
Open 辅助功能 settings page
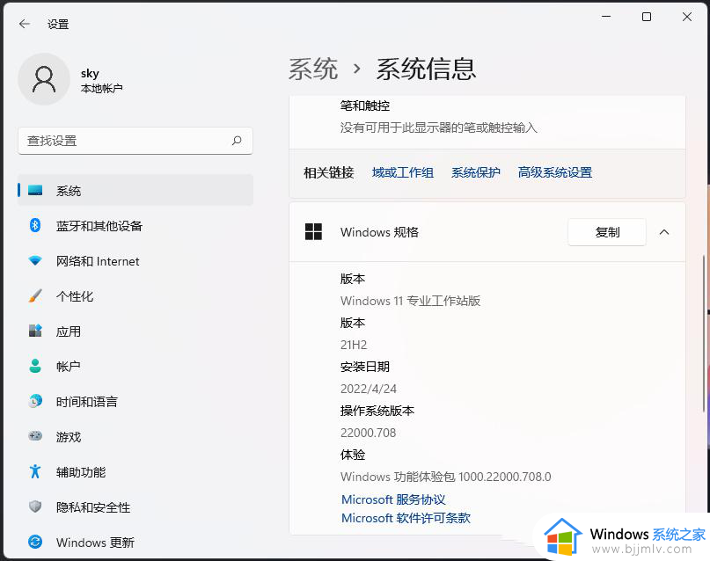(135, 471)
